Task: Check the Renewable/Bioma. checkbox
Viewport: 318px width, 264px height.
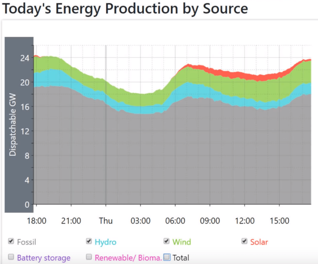Action: (89, 257)
